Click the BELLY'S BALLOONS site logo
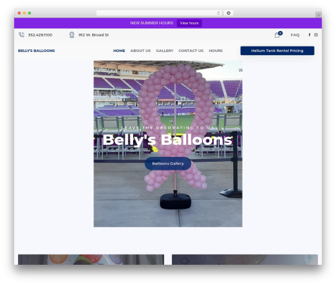 point(36,51)
